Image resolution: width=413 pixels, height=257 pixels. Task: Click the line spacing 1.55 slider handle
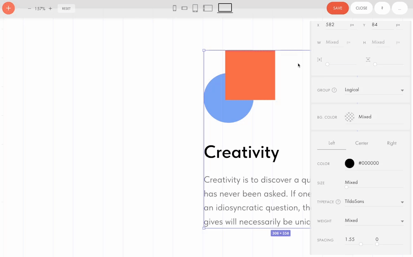point(361,244)
